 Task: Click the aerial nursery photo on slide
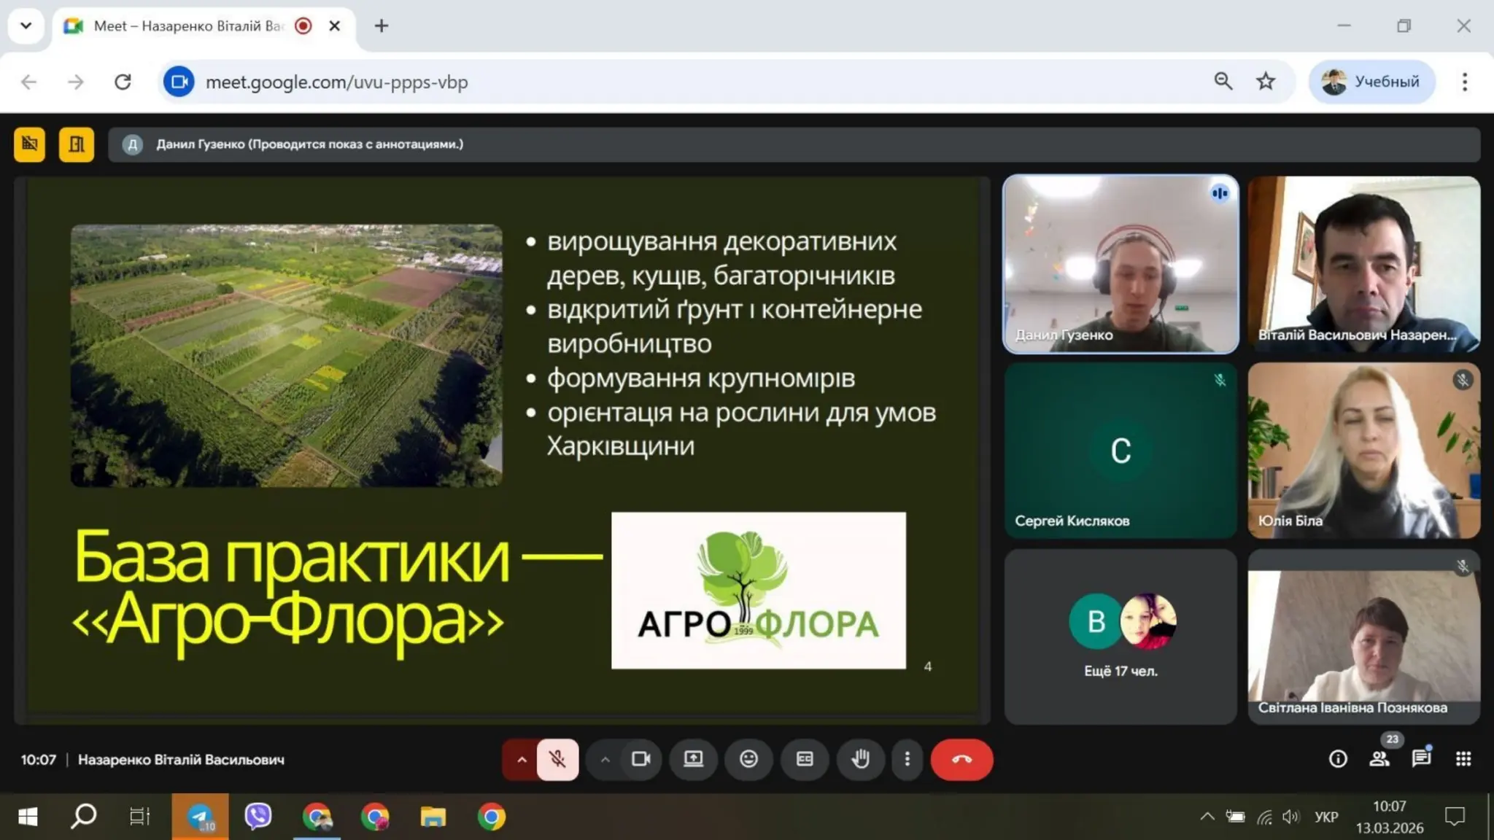tap(287, 355)
